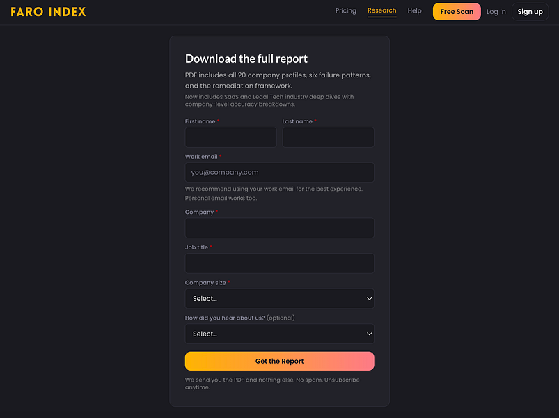Viewport: 559px width, 418px height.
Task: Start a Free Scan
Action: click(457, 11)
